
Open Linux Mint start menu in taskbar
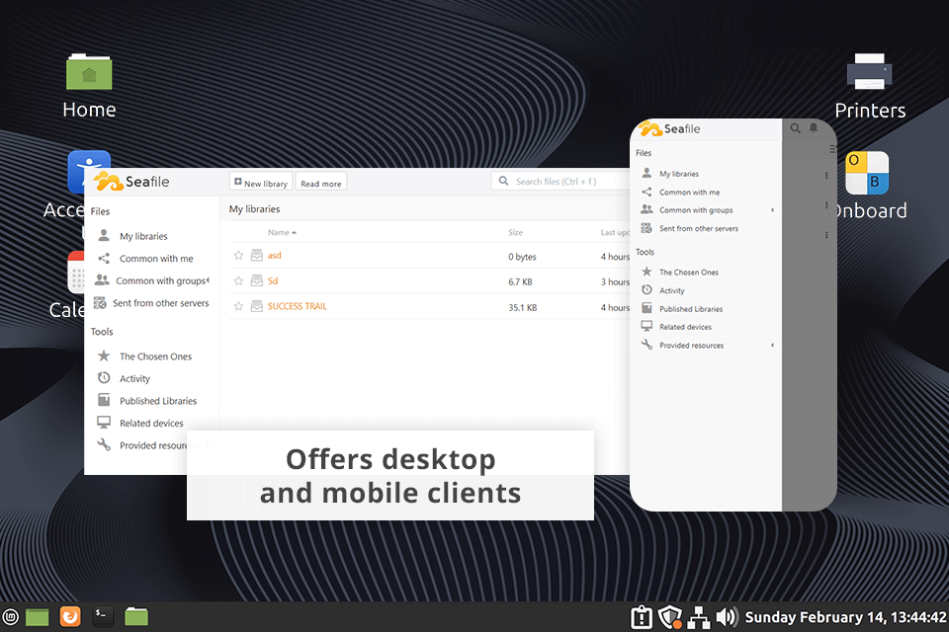10,617
